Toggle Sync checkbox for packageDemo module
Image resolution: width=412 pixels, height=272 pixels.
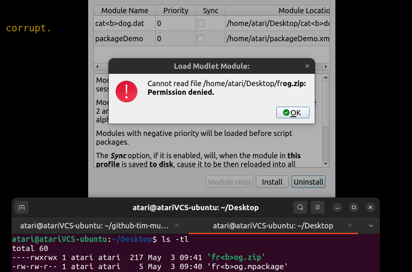coord(201,39)
